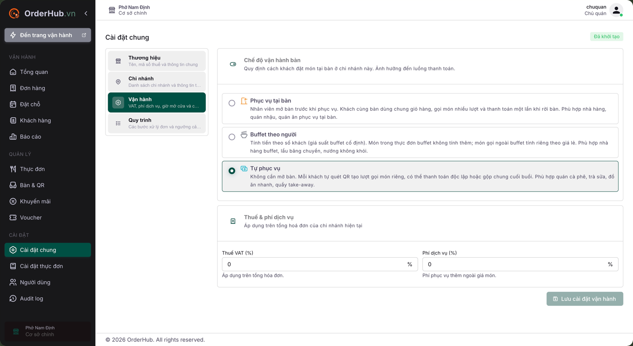This screenshot has width=633, height=346.
Task: Open the Phở Nam Định branch selector in header
Action: click(x=129, y=10)
